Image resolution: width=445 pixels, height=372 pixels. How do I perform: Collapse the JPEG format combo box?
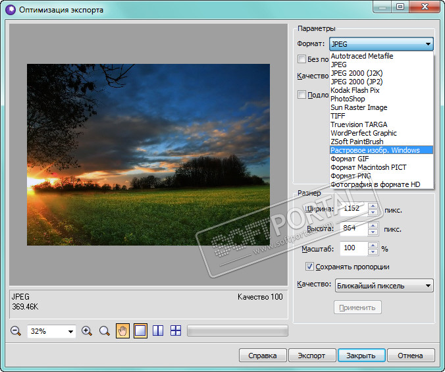click(381, 44)
